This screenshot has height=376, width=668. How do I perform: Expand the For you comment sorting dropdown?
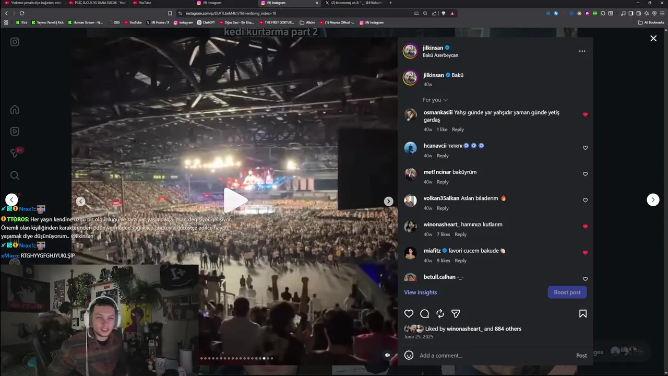(x=435, y=100)
